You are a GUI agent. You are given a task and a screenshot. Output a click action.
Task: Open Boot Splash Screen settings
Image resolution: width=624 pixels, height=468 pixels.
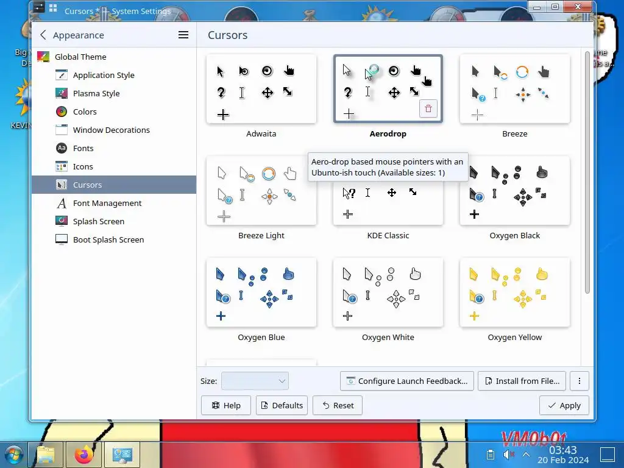tap(114, 240)
